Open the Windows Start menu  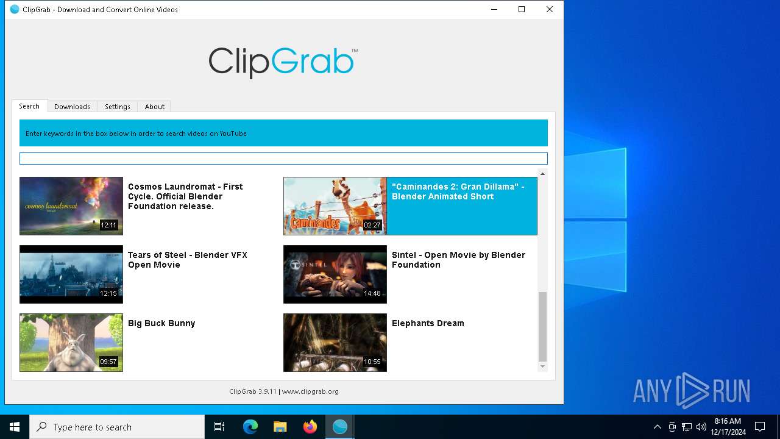[15, 427]
